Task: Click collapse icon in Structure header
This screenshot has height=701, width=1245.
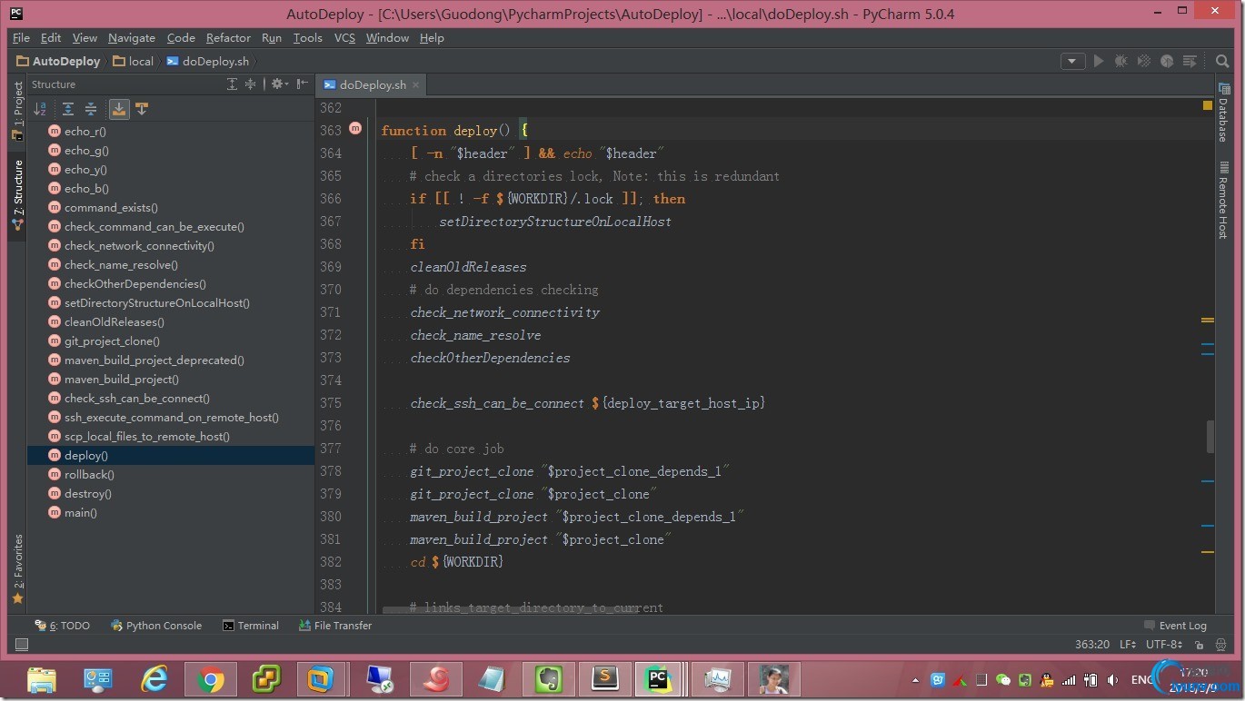Action: pyautogui.click(x=250, y=84)
